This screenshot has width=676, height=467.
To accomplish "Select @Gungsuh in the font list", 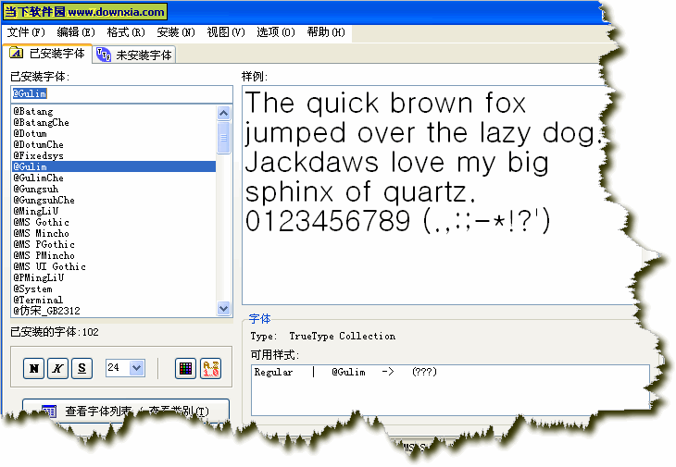I will coord(114,189).
